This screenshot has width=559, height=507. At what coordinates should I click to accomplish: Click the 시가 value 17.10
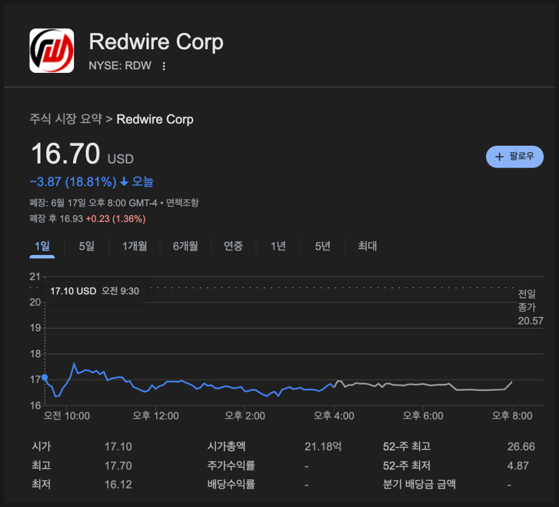coord(118,446)
